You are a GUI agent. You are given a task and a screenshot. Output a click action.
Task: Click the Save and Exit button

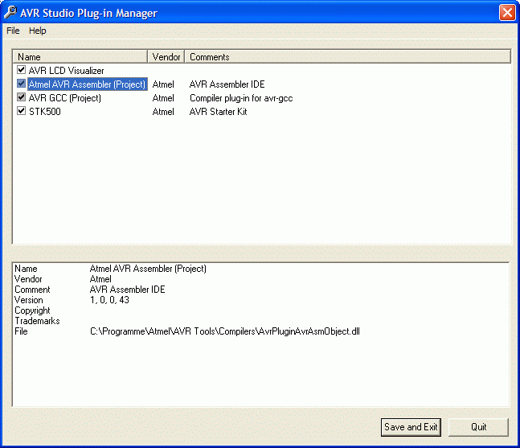(411, 427)
